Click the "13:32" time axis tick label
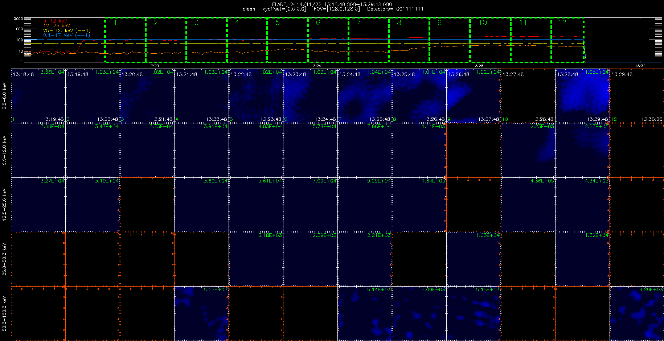This screenshot has width=664, height=341. click(x=640, y=66)
